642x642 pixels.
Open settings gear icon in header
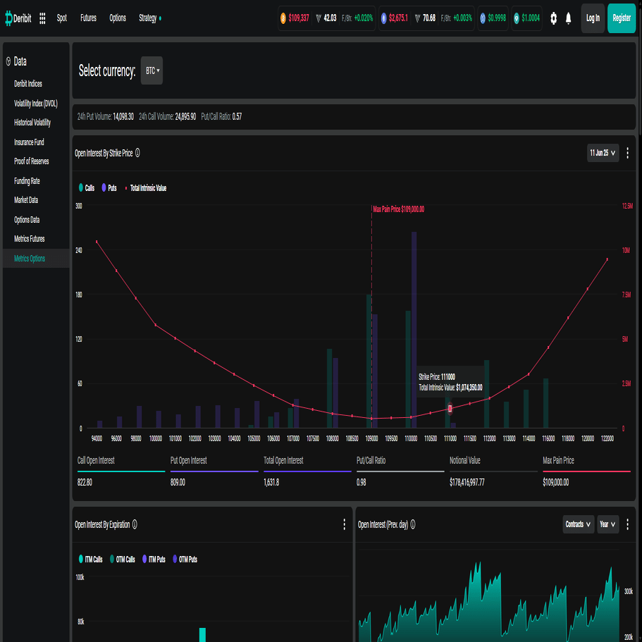(554, 18)
